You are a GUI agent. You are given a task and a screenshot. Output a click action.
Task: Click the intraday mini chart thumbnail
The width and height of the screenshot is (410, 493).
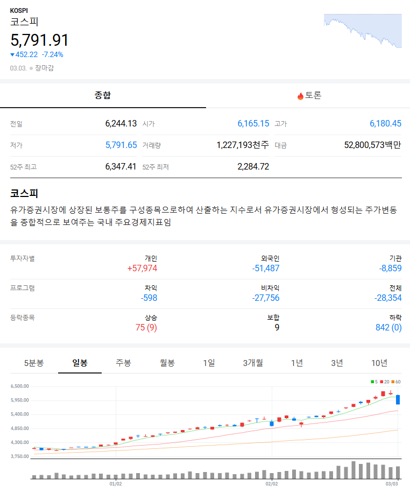[363, 31]
